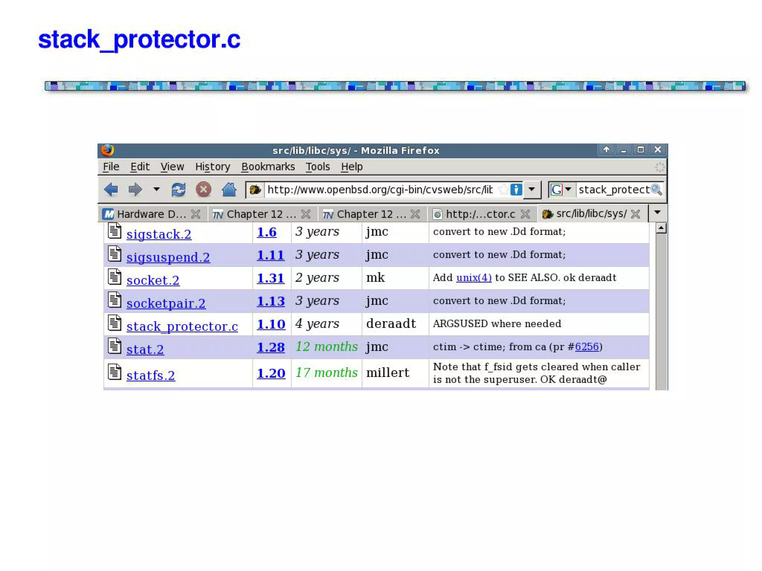View revision 1.28 of stat.2
This screenshot has width=762, height=571.
pos(271,348)
